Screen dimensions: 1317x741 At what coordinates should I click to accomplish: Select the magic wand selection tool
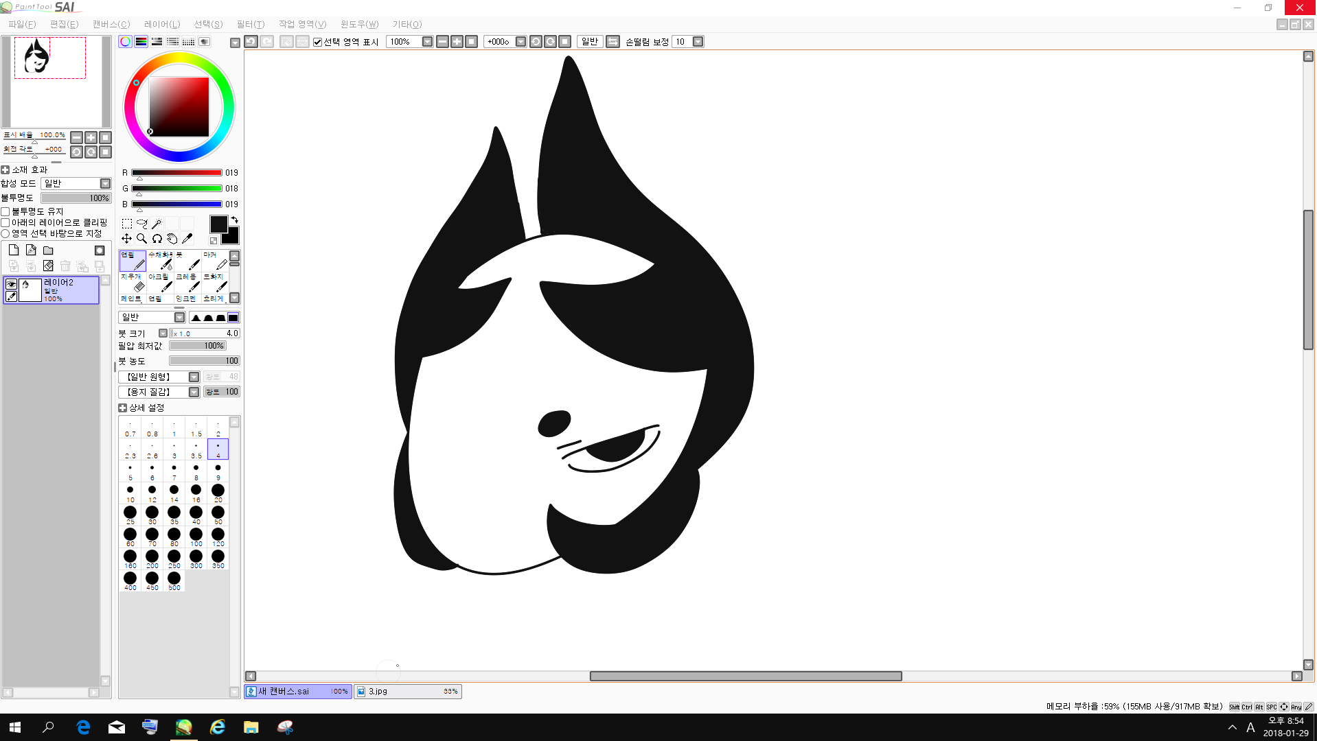coord(157,224)
